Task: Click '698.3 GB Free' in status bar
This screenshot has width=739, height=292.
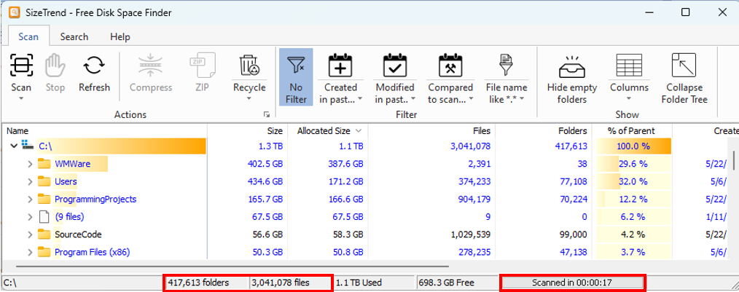Action: click(447, 283)
